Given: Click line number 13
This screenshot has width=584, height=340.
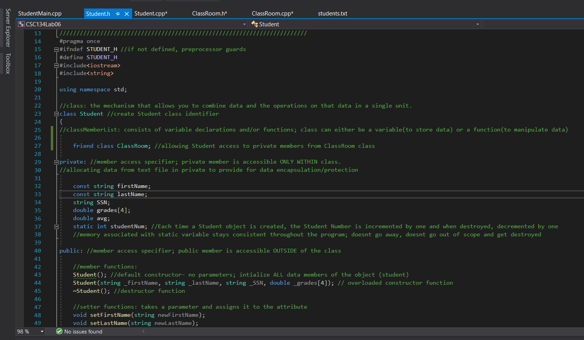Looking at the screenshot, I should point(38,33).
